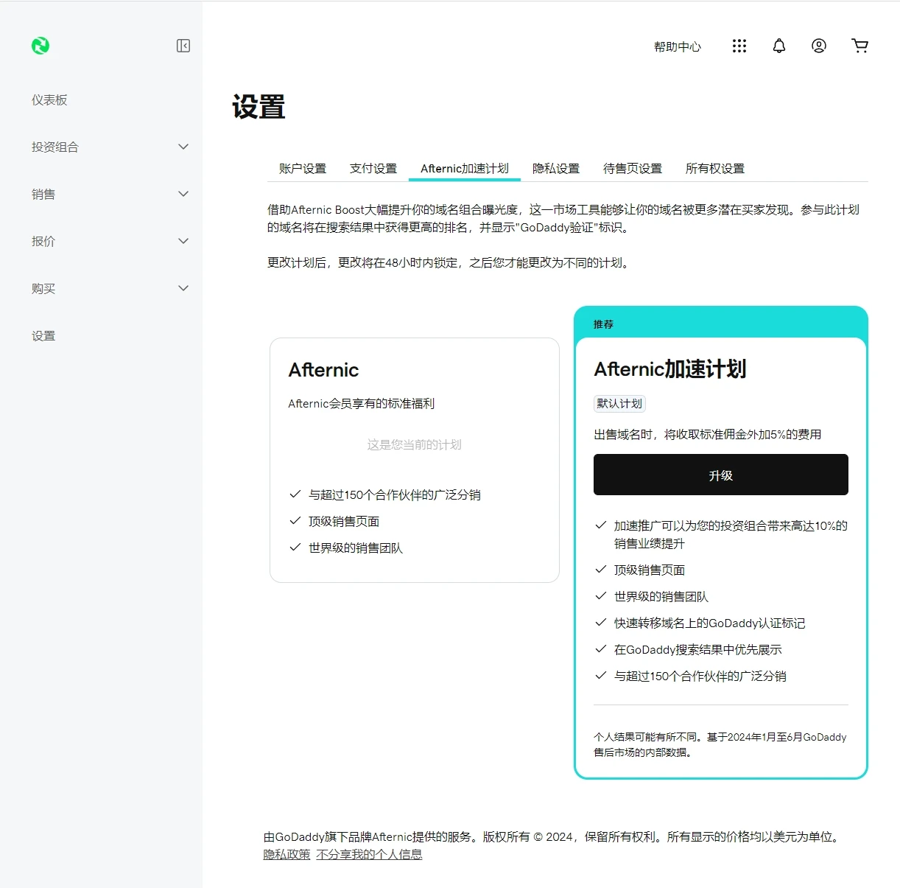Click the 推荐 banner label
900x888 pixels.
[603, 324]
